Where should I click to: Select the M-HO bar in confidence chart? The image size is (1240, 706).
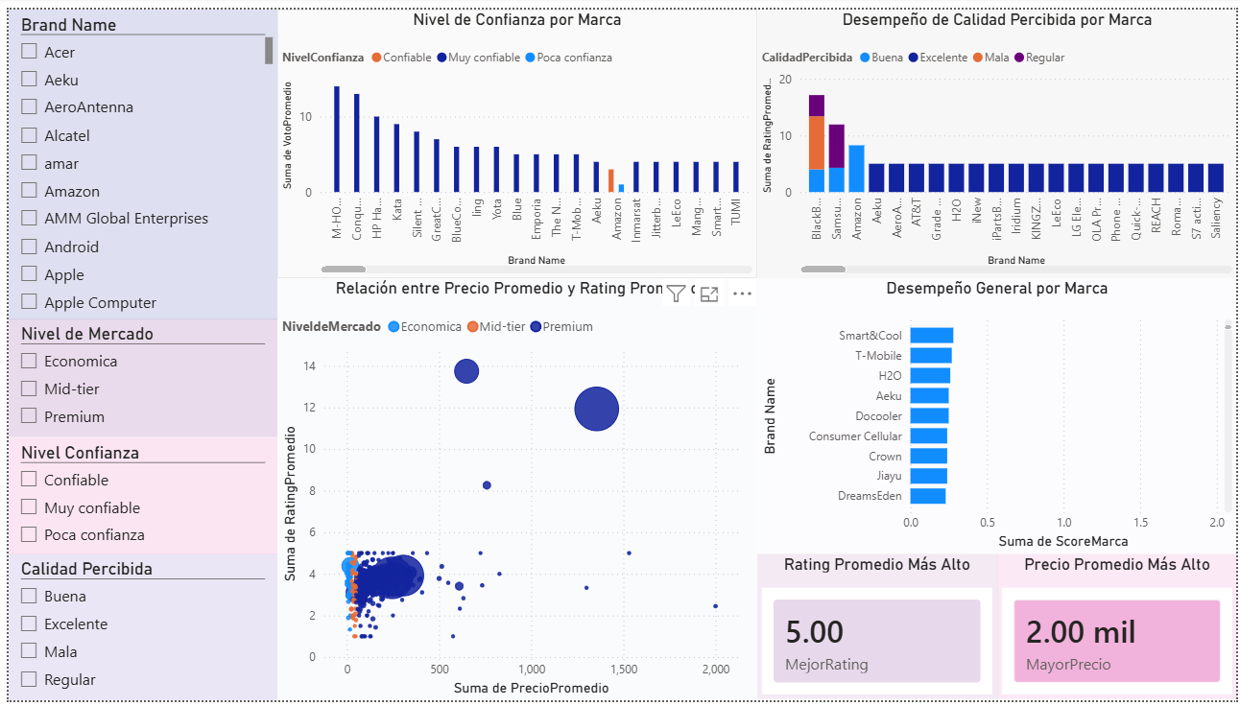pos(337,139)
